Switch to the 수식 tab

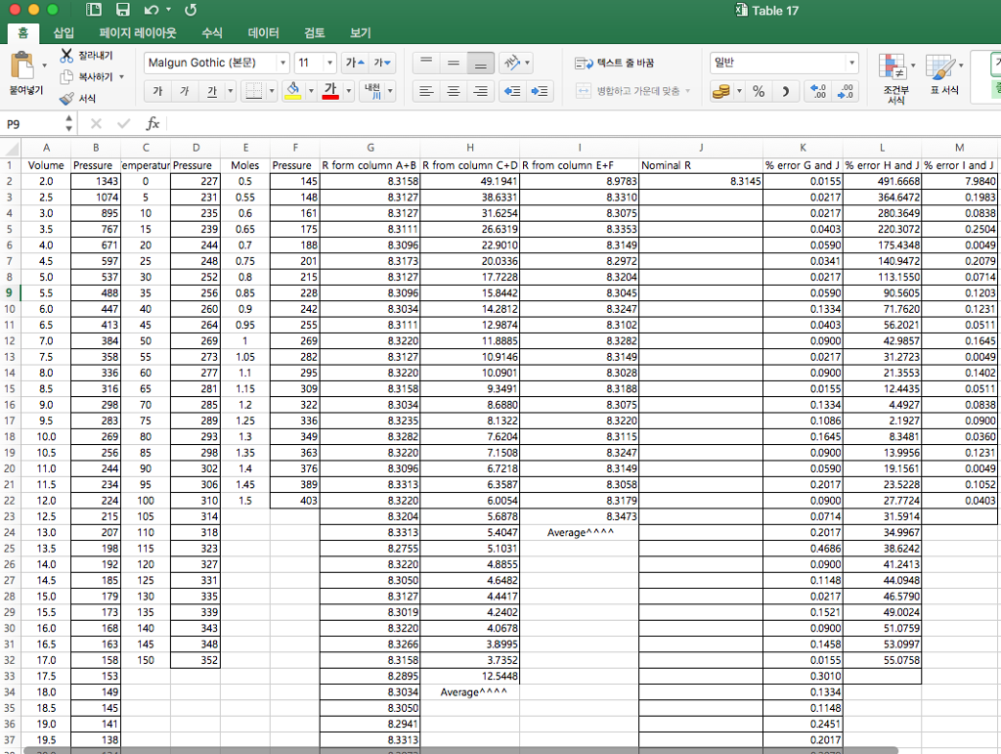click(x=212, y=32)
